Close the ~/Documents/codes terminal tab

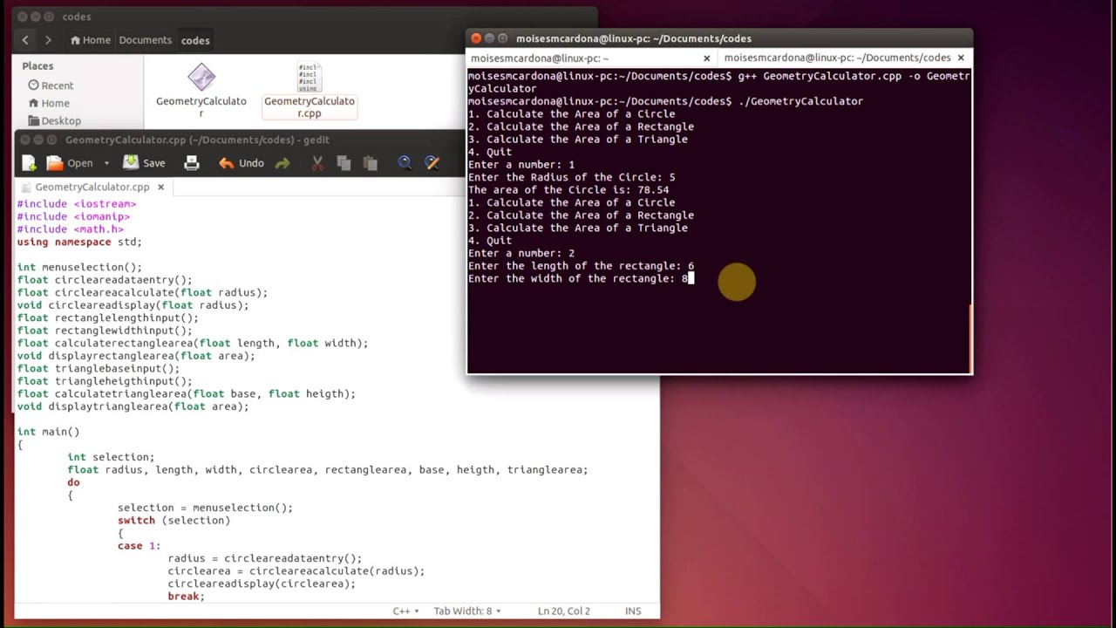(961, 58)
